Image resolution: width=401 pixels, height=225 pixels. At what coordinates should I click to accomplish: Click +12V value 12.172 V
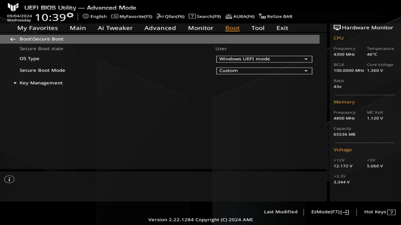click(x=343, y=166)
